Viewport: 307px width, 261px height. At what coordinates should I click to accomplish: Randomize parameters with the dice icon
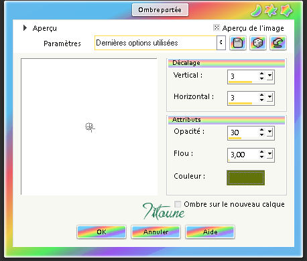(x=258, y=43)
